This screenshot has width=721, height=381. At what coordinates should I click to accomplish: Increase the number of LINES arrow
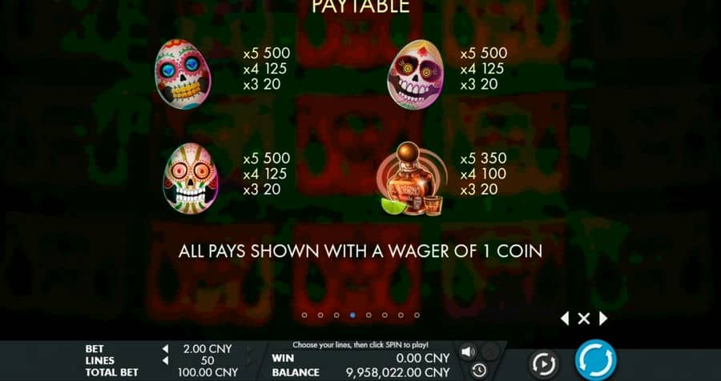[250, 361]
